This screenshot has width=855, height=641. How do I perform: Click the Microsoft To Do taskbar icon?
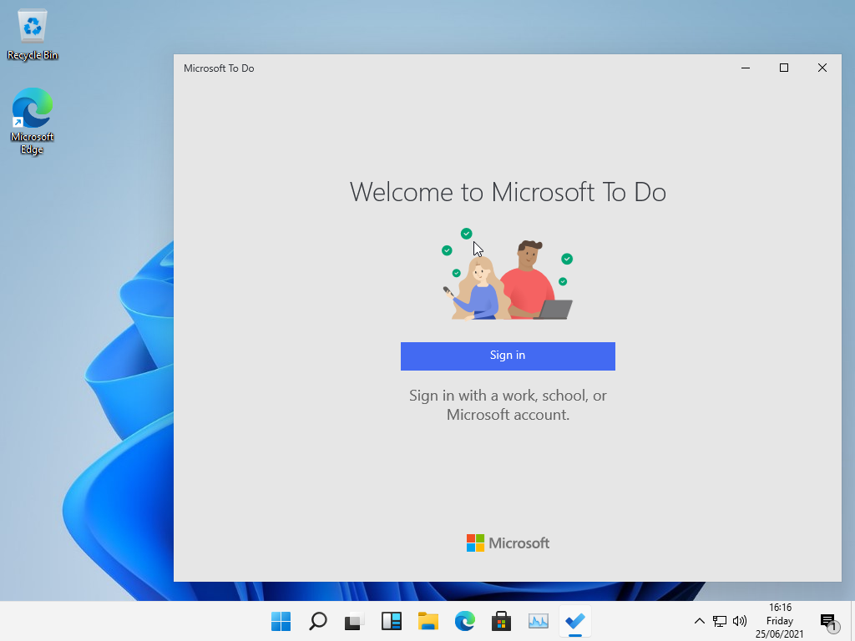574,621
